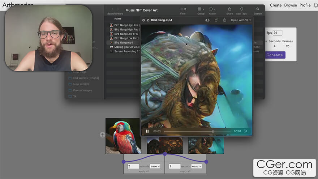The image size is (318, 179).
Task: Click the Name column header
Action: (118, 19)
